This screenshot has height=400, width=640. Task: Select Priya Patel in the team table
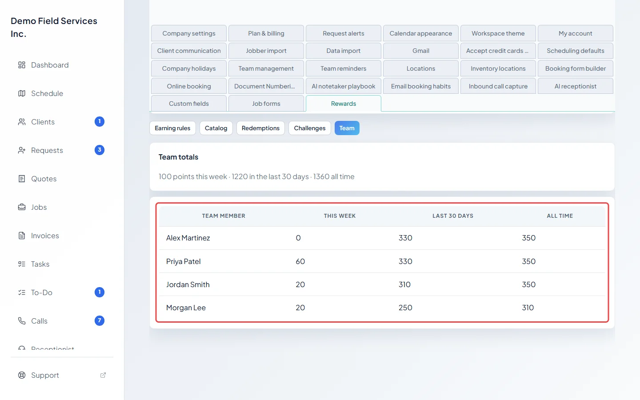pyautogui.click(x=184, y=261)
